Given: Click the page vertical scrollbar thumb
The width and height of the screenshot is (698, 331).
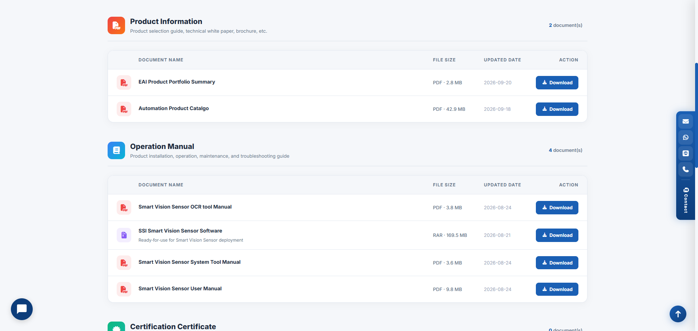Looking at the screenshot, I should tap(696, 115).
